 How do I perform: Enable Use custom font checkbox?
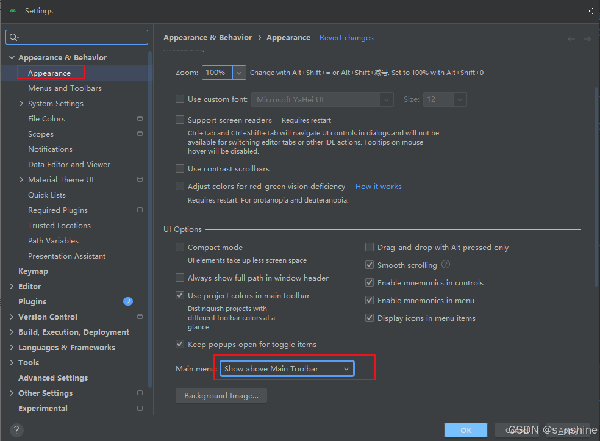[180, 99]
